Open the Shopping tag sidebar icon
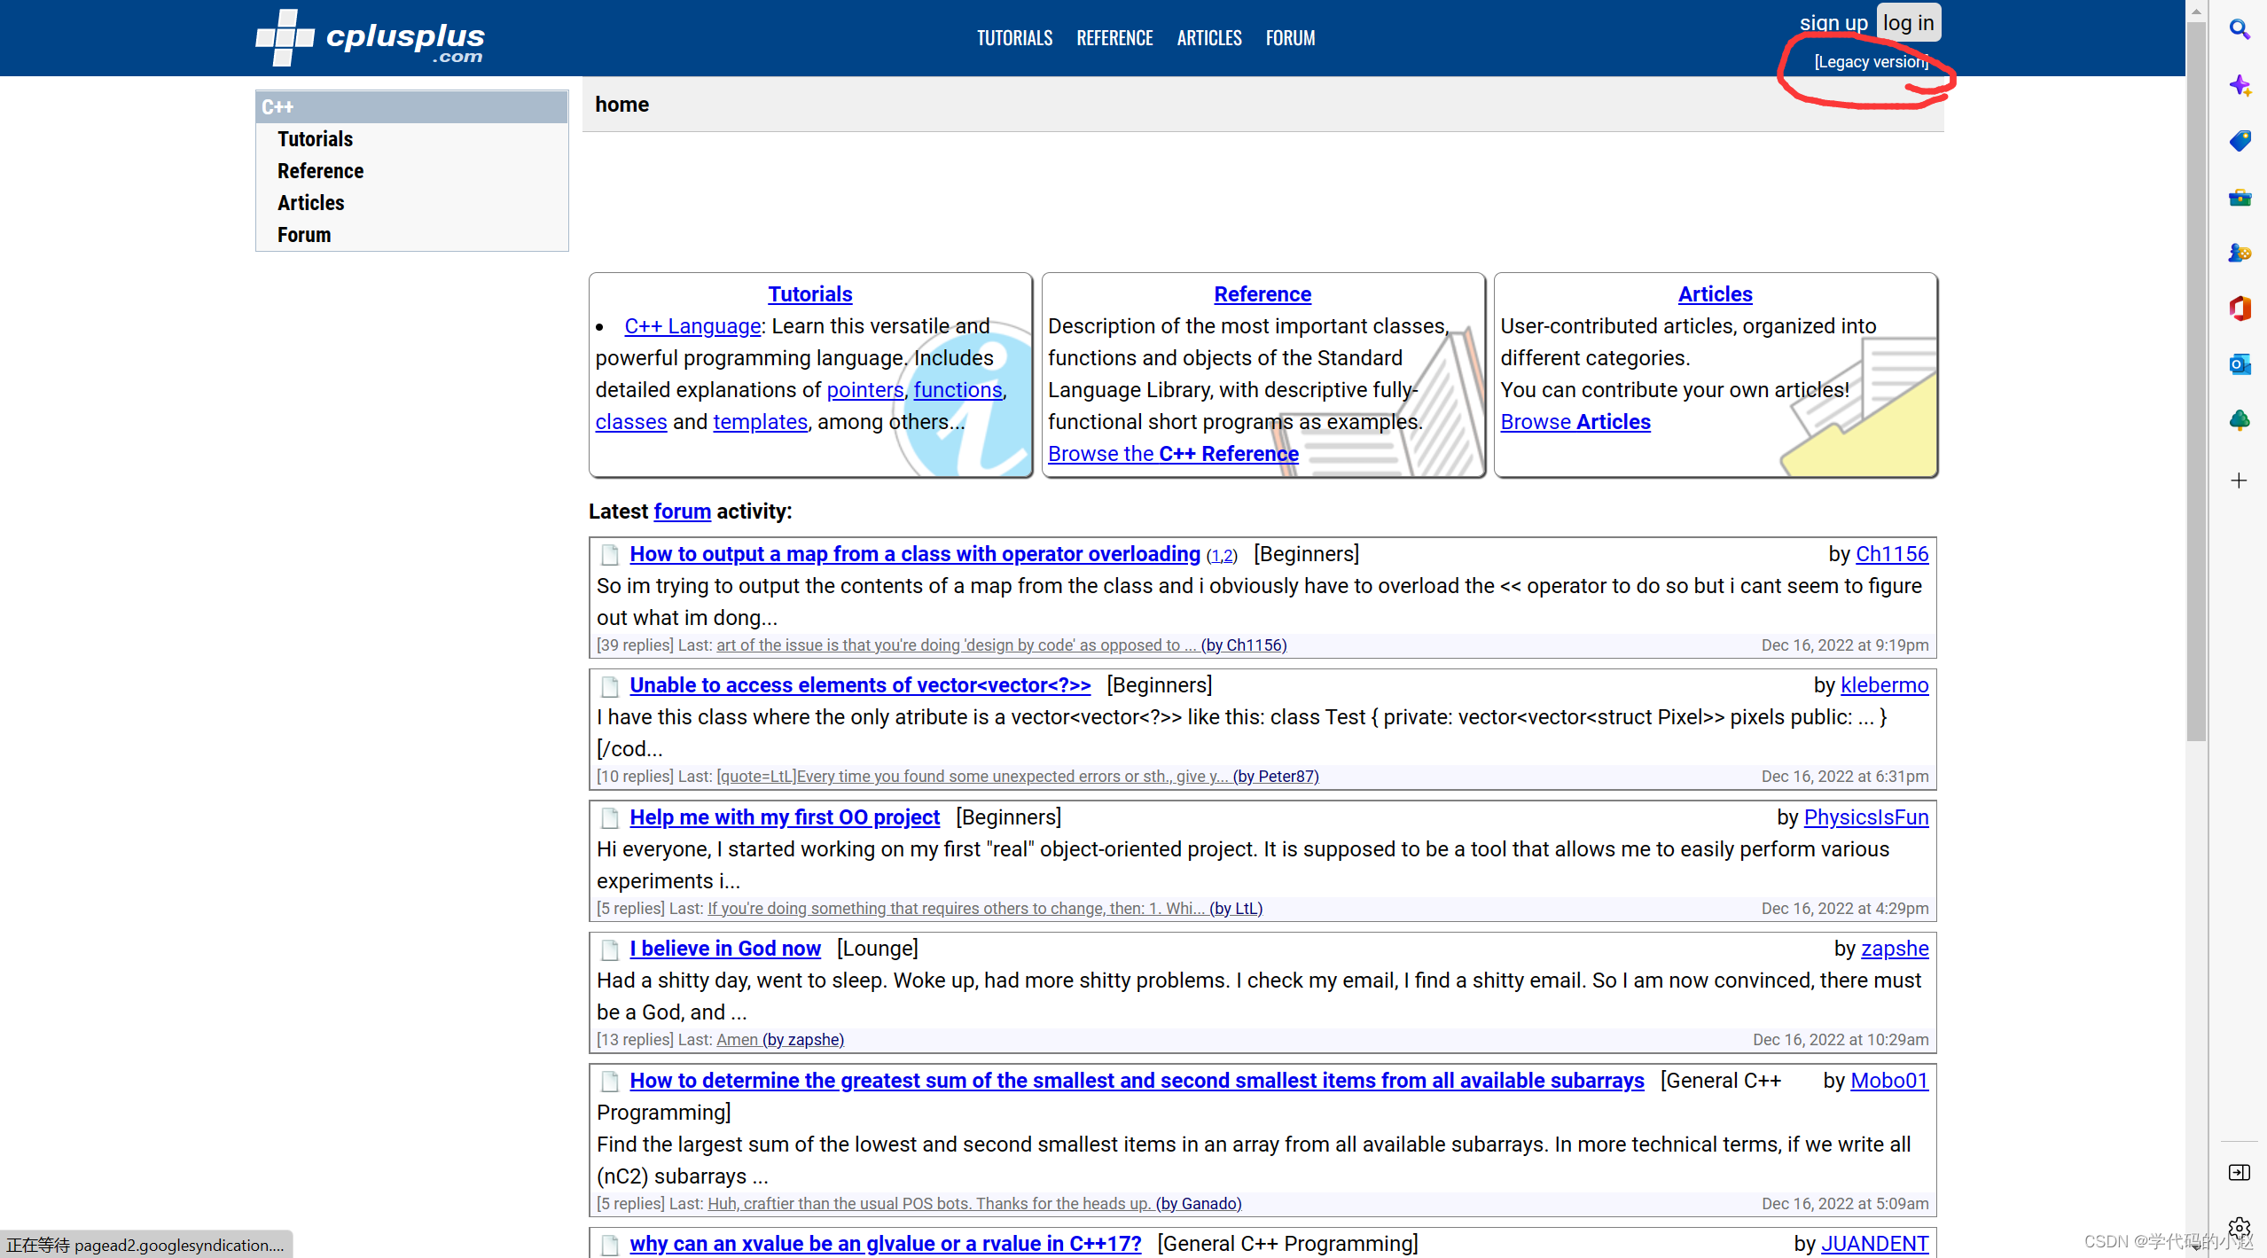Viewport: 2267px width, 1258px height. pyautogui.click(x=2240, y=141)
